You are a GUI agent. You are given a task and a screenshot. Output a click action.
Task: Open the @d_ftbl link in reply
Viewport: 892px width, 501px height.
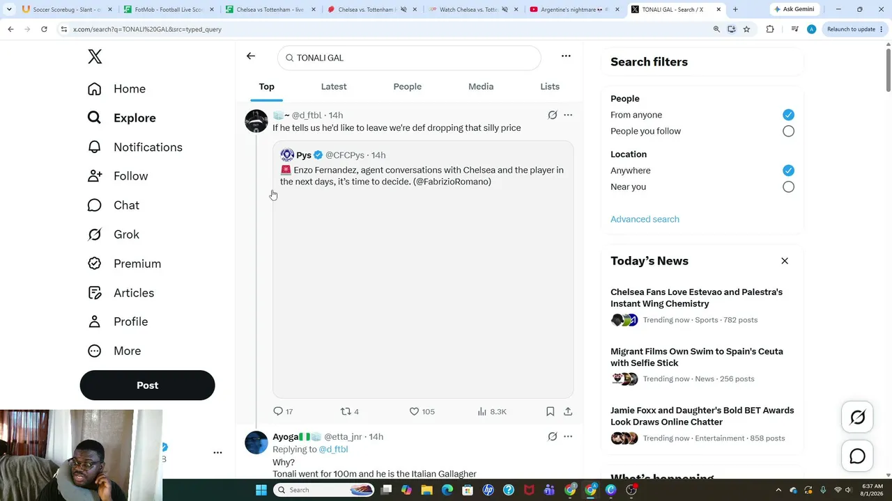point(333,450)
